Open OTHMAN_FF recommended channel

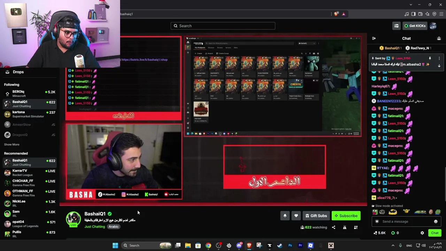pos(30,193)
